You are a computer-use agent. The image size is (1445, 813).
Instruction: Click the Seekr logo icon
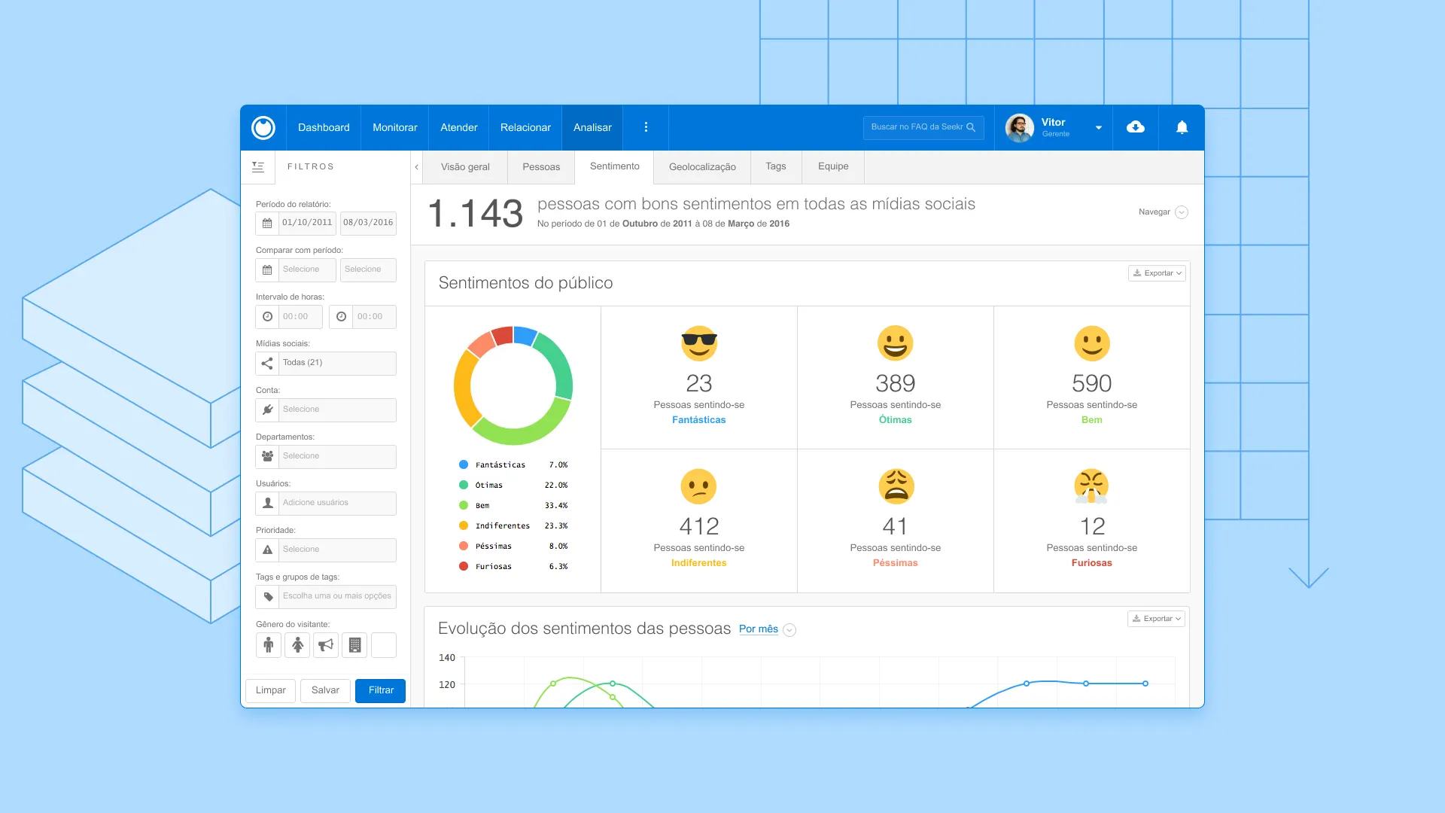[x=263, y=127]
